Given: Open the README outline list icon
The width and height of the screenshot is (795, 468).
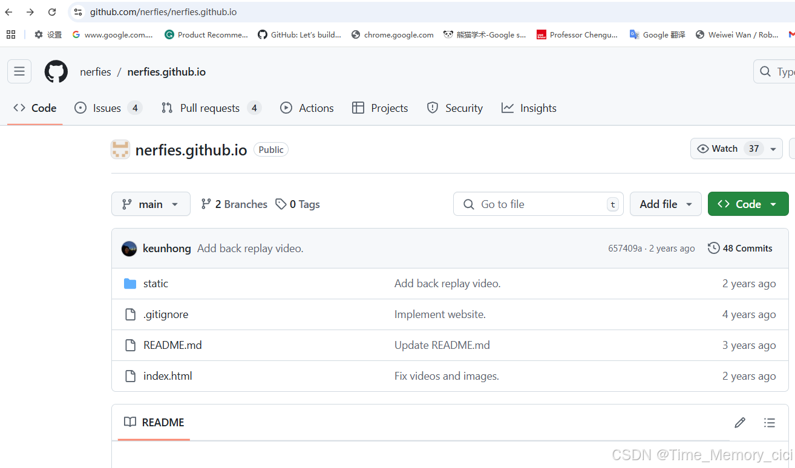Looking at the screenshot, I should click(770, 423).
